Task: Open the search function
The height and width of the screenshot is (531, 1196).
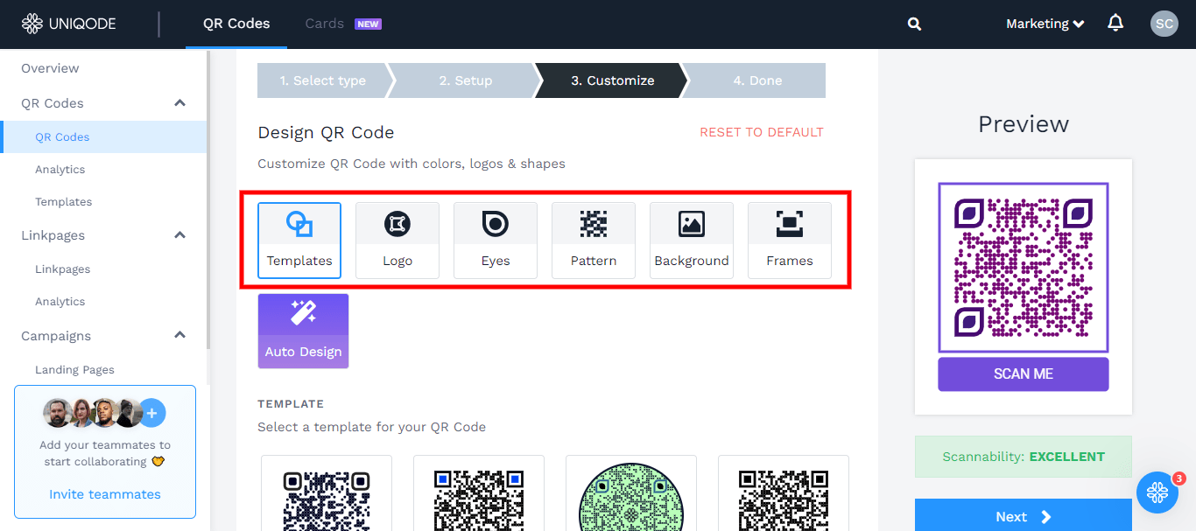Action: coord(914,24)
